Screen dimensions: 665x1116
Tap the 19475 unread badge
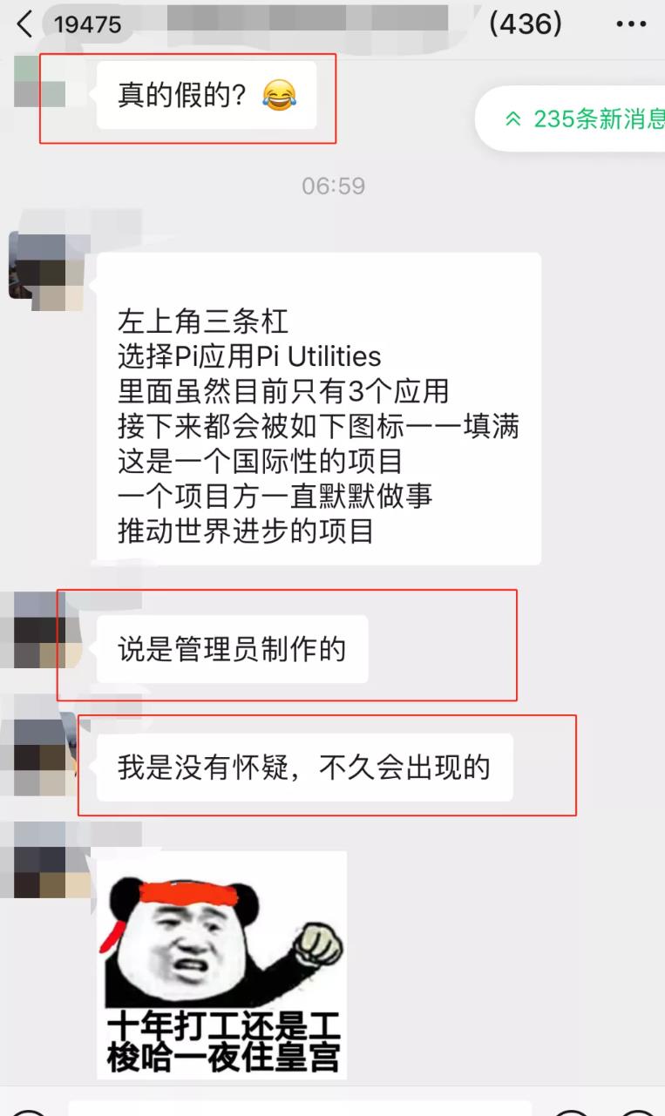click(87, 24)
